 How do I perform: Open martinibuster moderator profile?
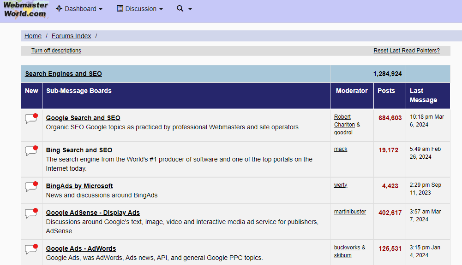tap(350, 212)
